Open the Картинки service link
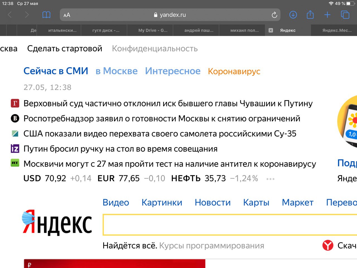 pos(162,202)
